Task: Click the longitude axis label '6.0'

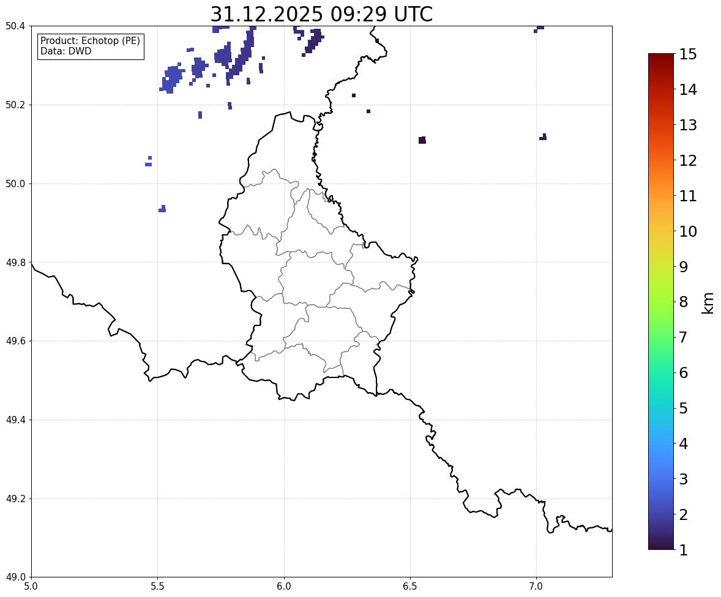Action: 284,587
